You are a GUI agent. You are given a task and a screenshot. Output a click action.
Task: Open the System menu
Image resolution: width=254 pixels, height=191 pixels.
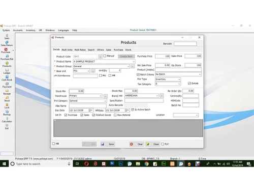click(6, 30)
